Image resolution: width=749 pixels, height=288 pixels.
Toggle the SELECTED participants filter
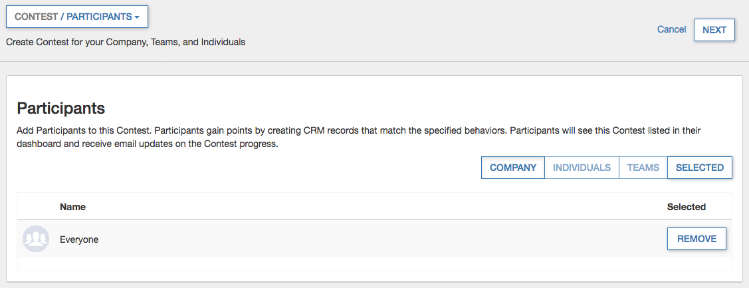pos(699,168)
